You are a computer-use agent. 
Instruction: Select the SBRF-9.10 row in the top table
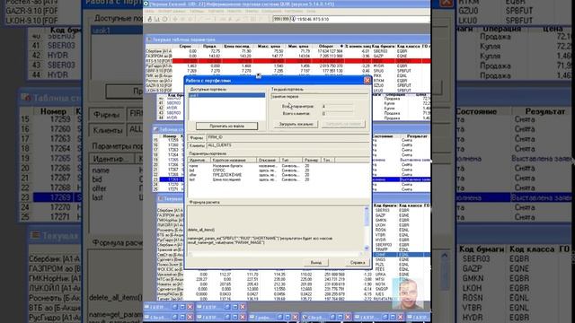(287, 71)
